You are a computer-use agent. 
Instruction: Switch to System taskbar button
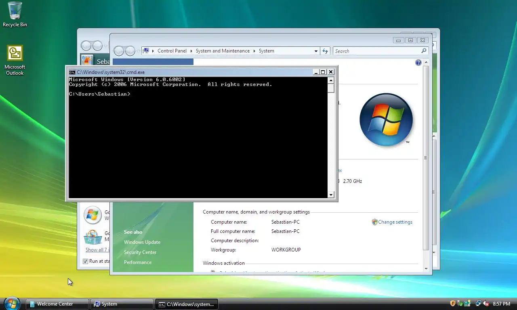click(x=122, y=304)
